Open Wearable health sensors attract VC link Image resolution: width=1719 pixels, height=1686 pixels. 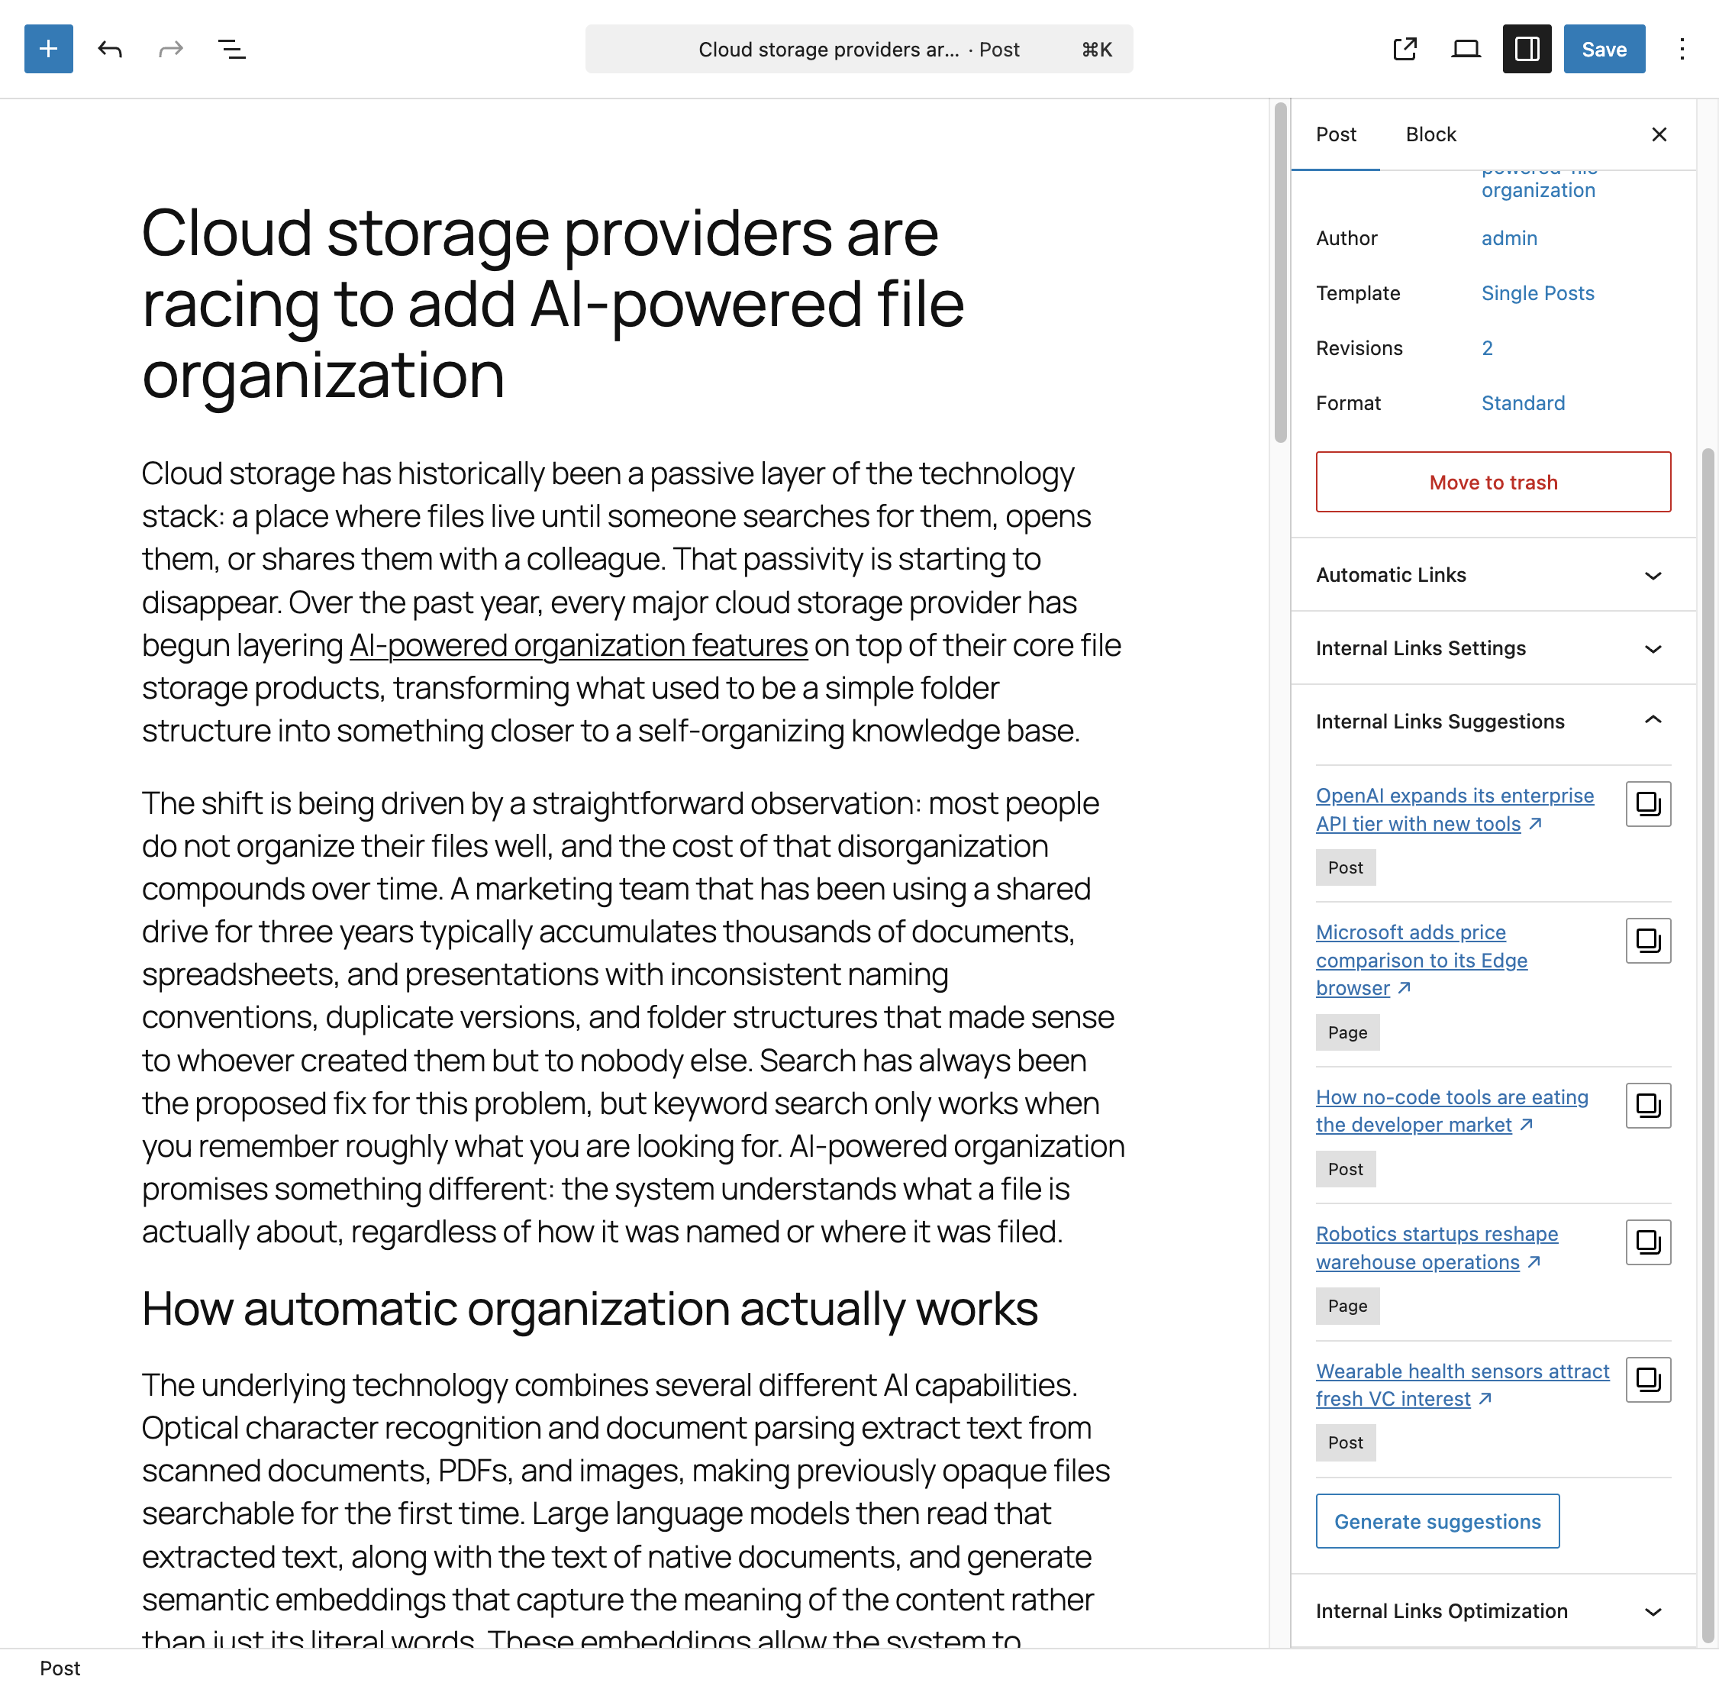[1463, 1385]
